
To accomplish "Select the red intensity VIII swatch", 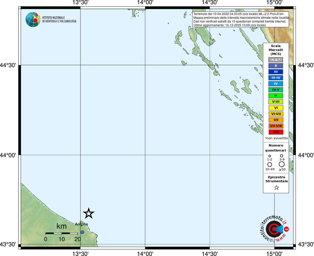I will (x=276, y=132).
